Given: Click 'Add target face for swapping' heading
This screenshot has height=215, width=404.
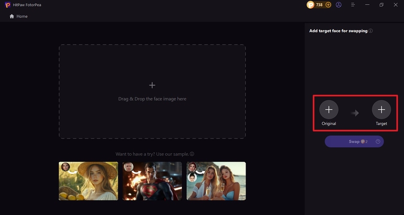Looking at the screenshot, I should (338, 31).
